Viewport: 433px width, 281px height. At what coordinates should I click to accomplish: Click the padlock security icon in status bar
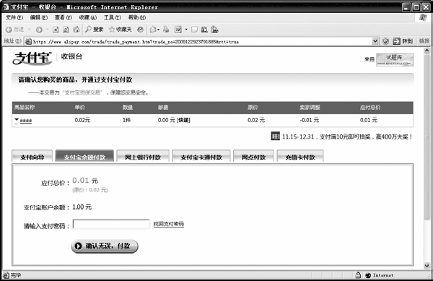tap(358, 275)
